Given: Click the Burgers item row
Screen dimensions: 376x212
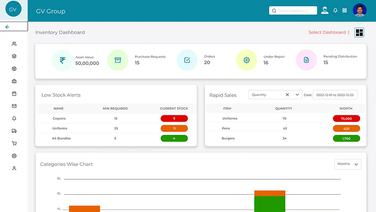Looking at the screenshot, I should tap(228, 138).
